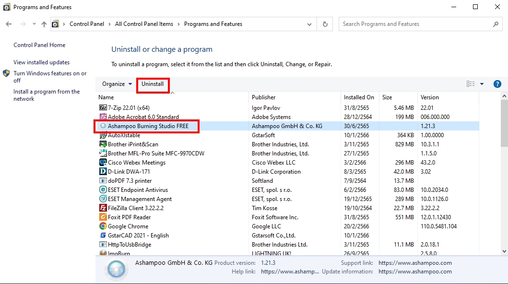Image resolution: width=508 pixels, height=284 pixels.
Task: Click the Ashampoo Burning Studio disc icon
Action: pyautogui.click(x=103, y=126)
